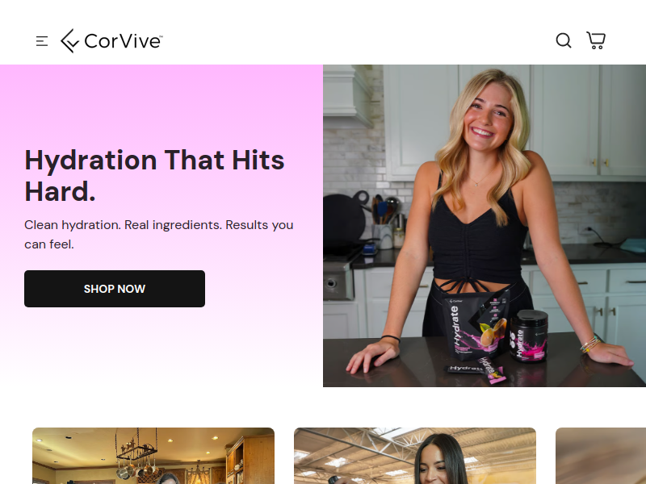Viewport: 646px width, 484px height.
Task: Click the CorVive chevron logo mark
Action: [x=69, y=41]
